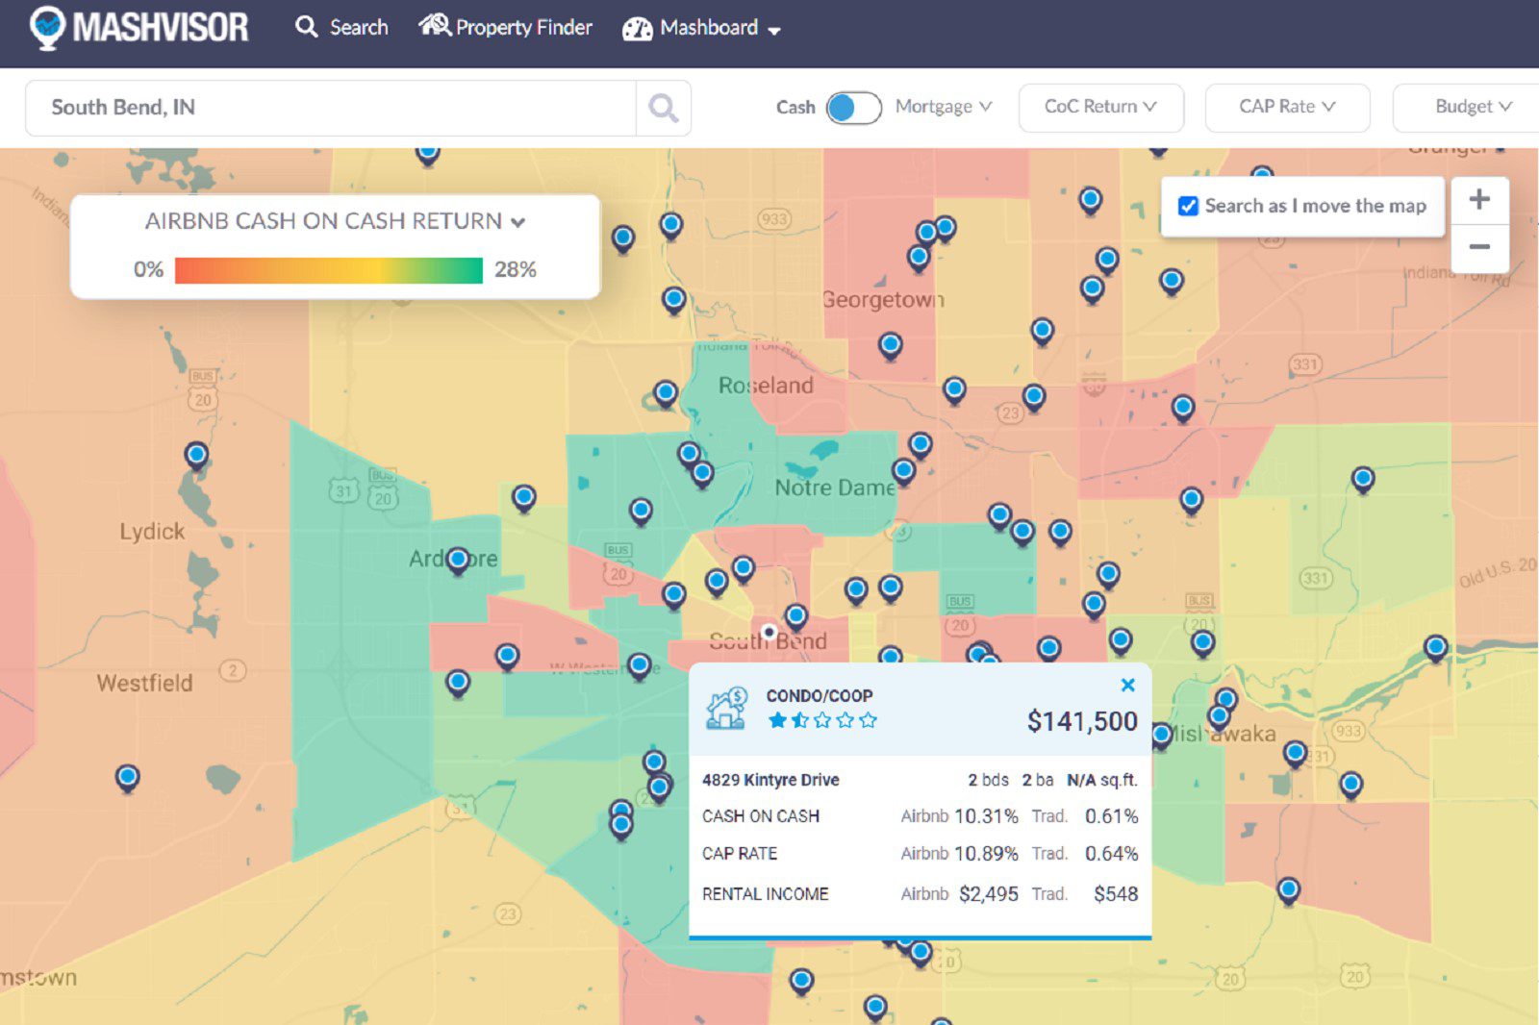Click the cash on cash color gradient bar
Screen dimensions: 1539x1025
coord(328,270)
